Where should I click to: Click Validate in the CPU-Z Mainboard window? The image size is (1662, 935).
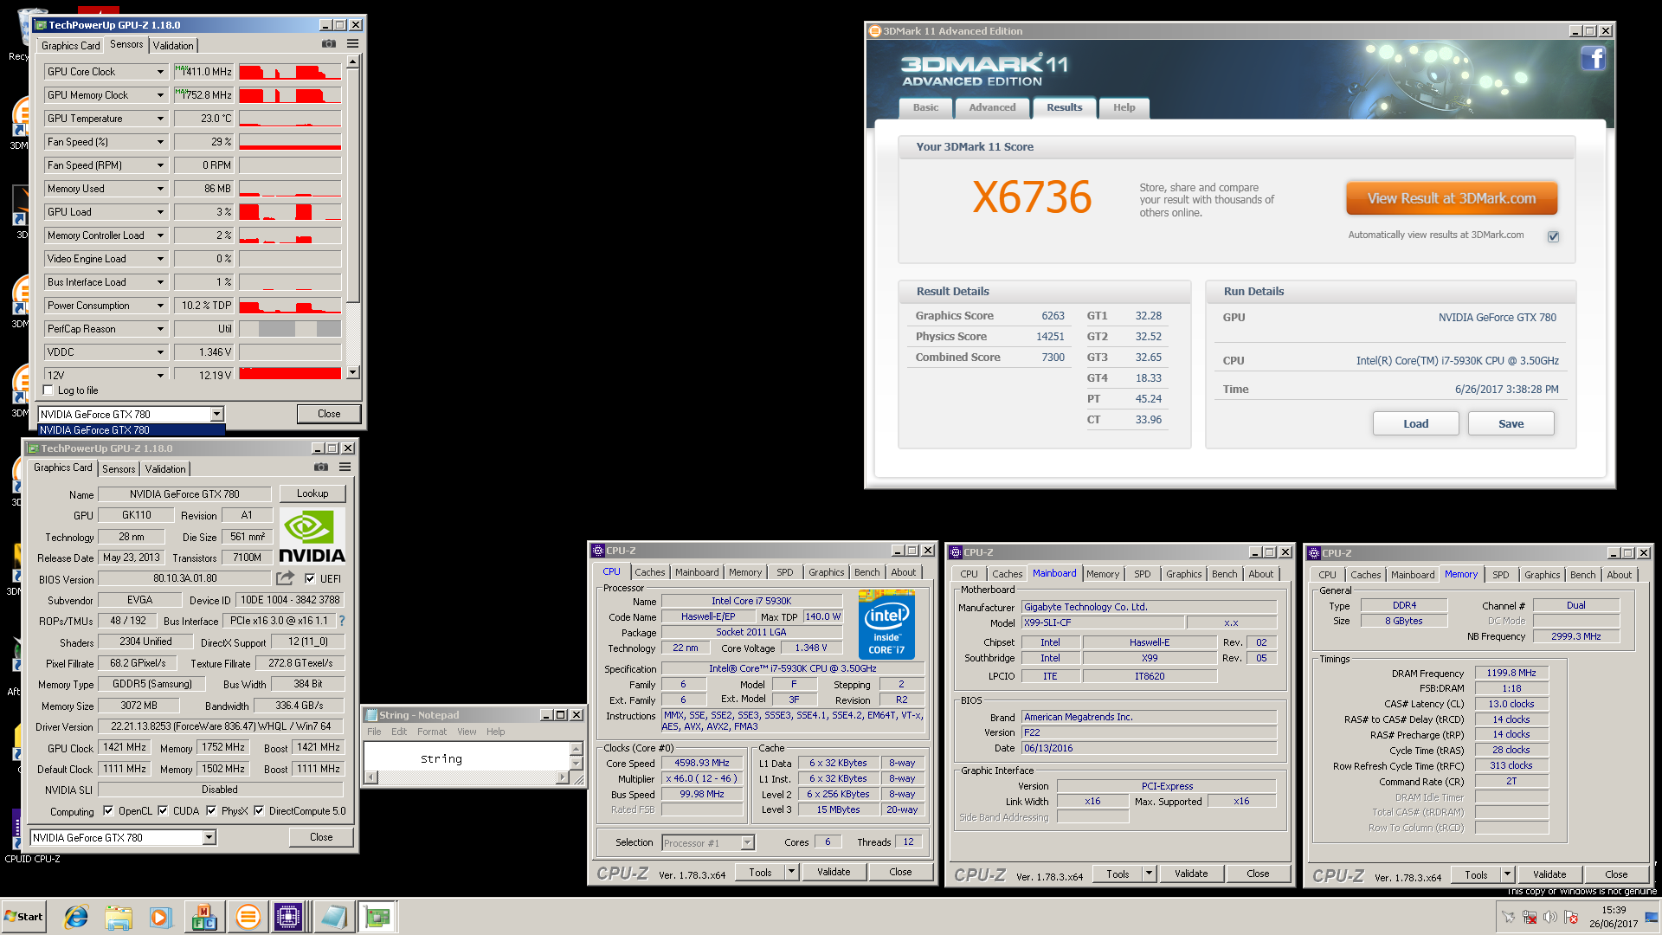(1191, 874)
